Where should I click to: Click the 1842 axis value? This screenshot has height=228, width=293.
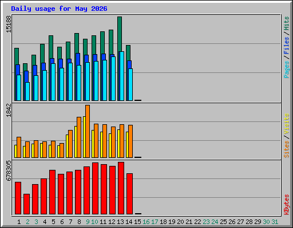pos(9,110)
